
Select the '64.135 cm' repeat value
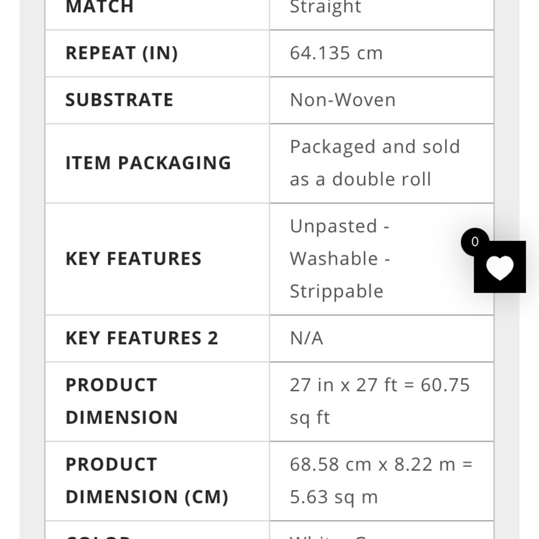(336, 53)
